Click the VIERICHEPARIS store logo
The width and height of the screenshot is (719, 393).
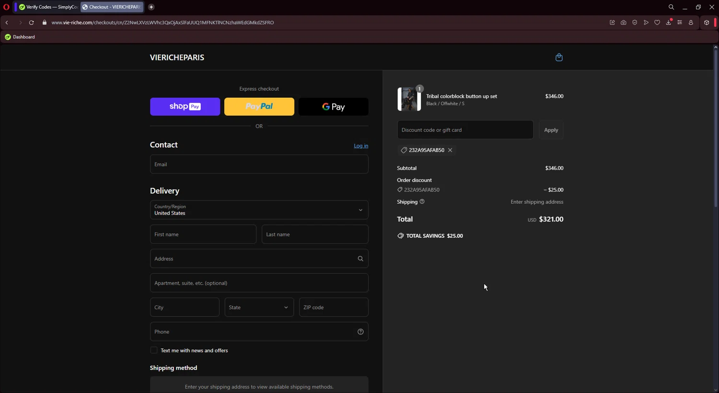pyautogui.click(x=177, y=58)
